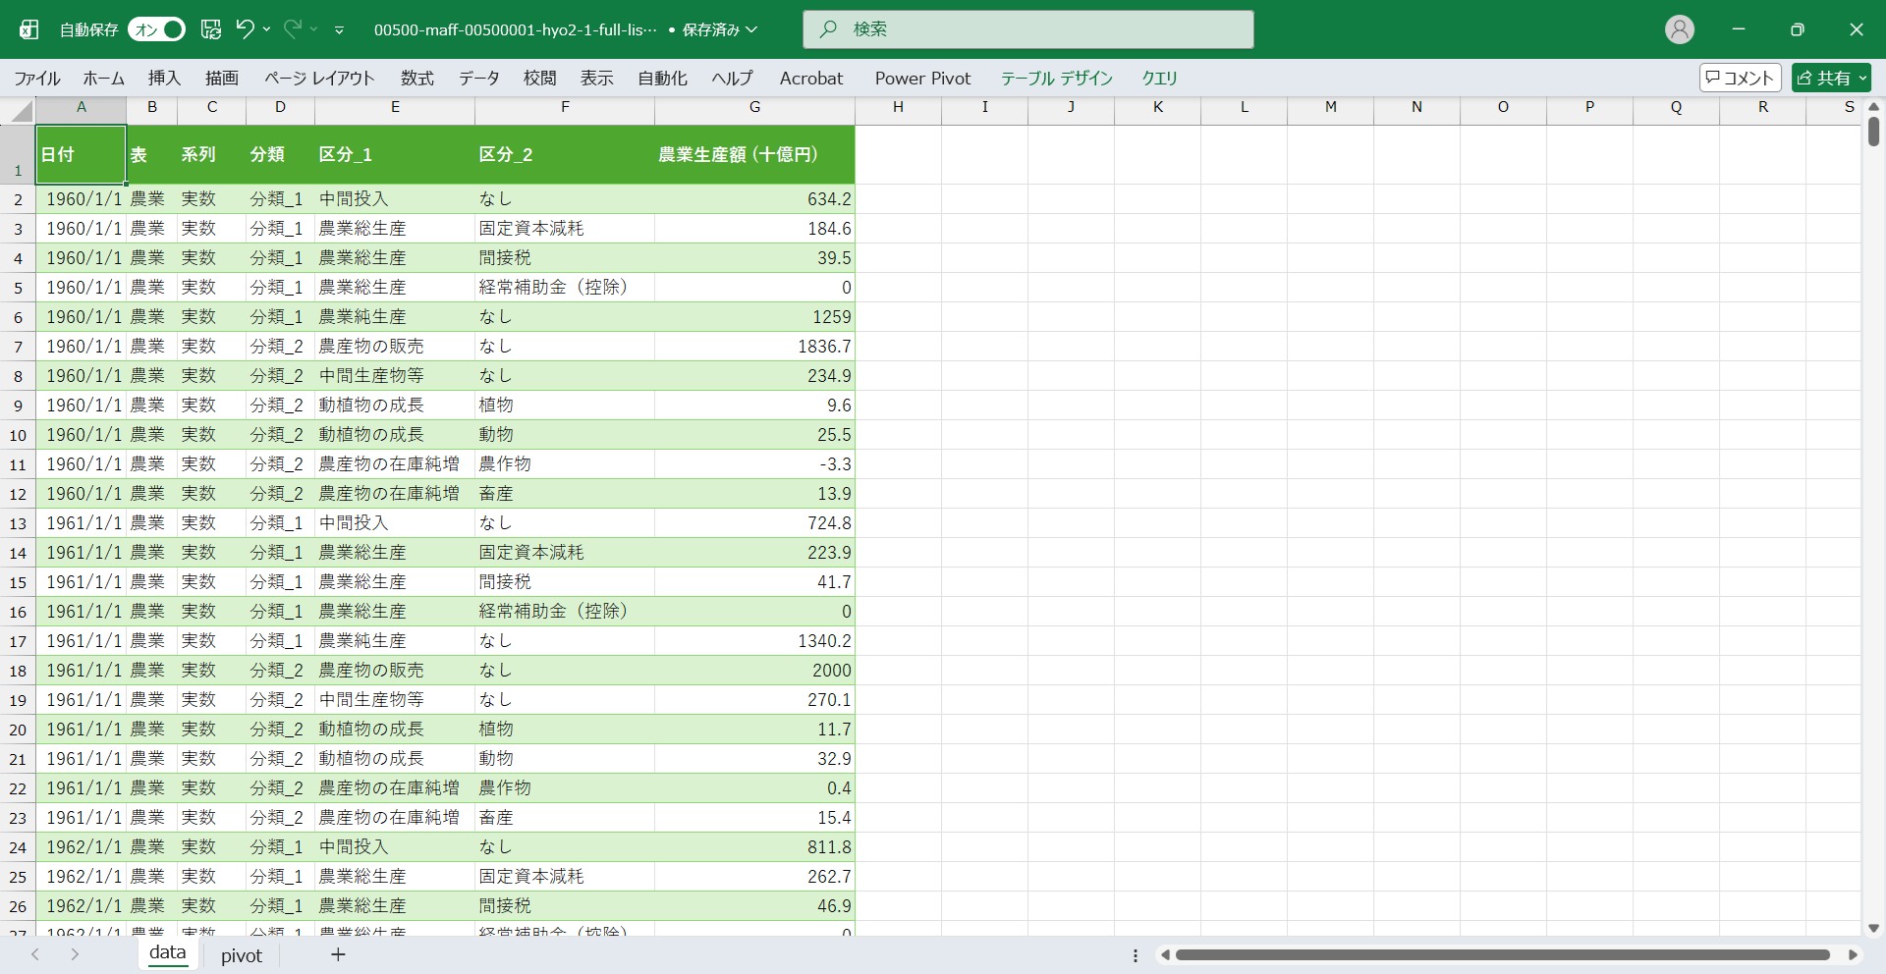This screenshot has height=974, width=1886.
Task: Switch to the pivot sheet tab
Action: [242, 955]
